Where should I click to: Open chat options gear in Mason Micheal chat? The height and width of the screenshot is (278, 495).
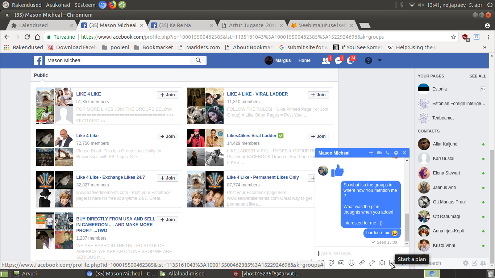[396, 153]
